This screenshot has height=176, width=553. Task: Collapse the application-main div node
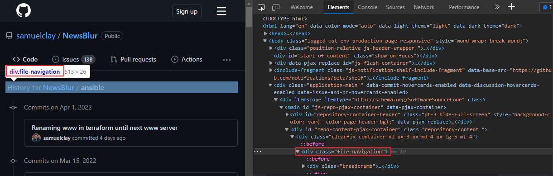click(x=271, y=85)
